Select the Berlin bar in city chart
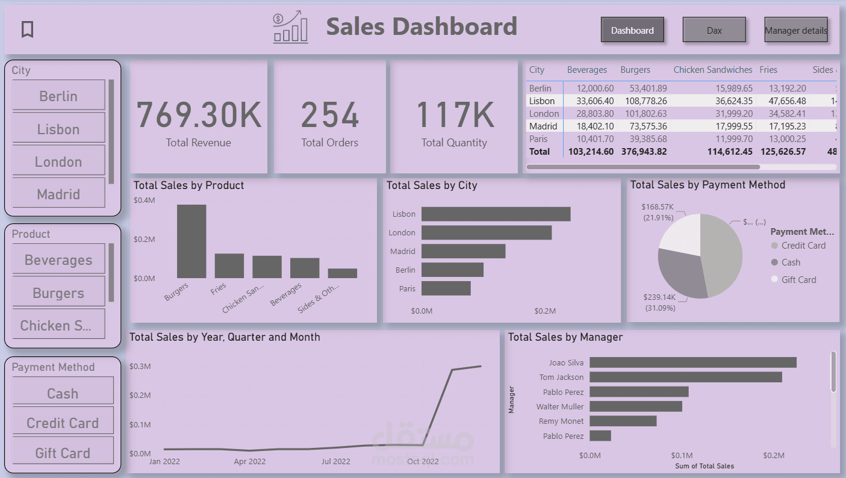The image size is (846, 478). (452, 270)
